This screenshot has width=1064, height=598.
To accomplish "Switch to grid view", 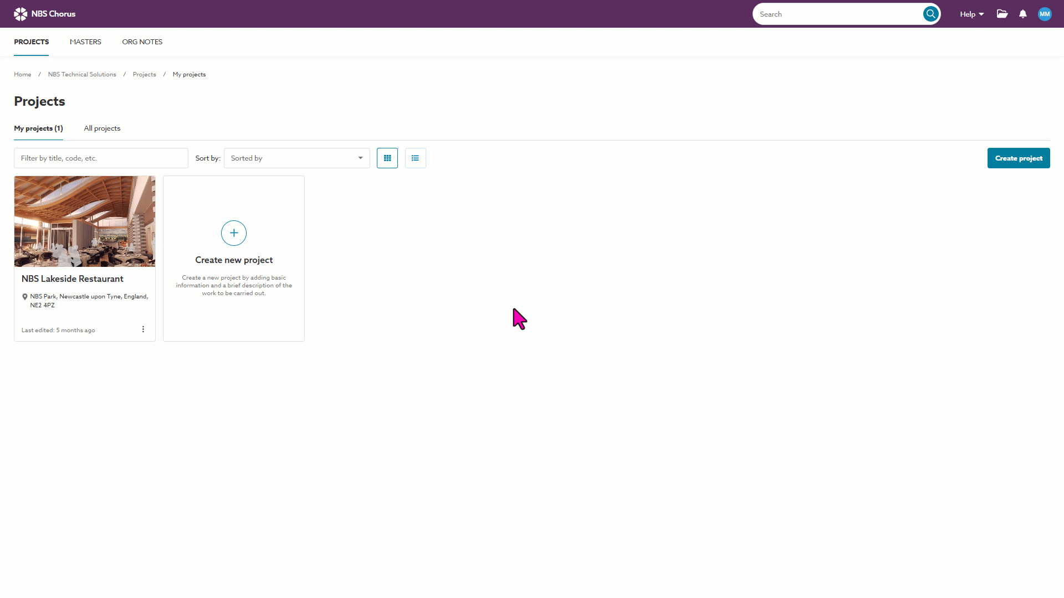I will tap(387, 158).
